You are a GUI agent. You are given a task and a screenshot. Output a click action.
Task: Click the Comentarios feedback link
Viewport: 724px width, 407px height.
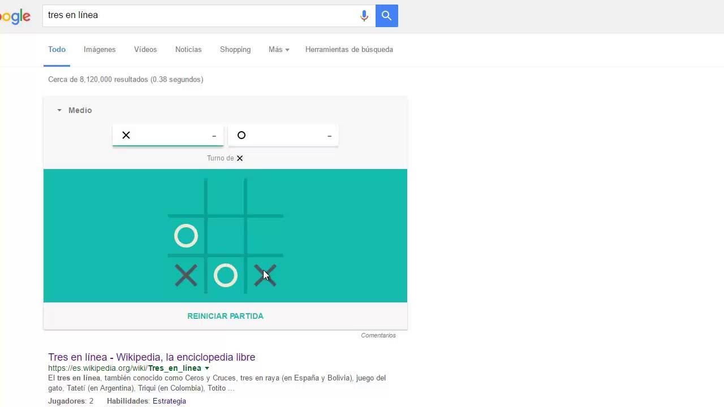(378, 335)
